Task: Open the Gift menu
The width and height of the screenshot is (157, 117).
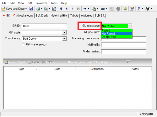Action: tap(30, 3)
